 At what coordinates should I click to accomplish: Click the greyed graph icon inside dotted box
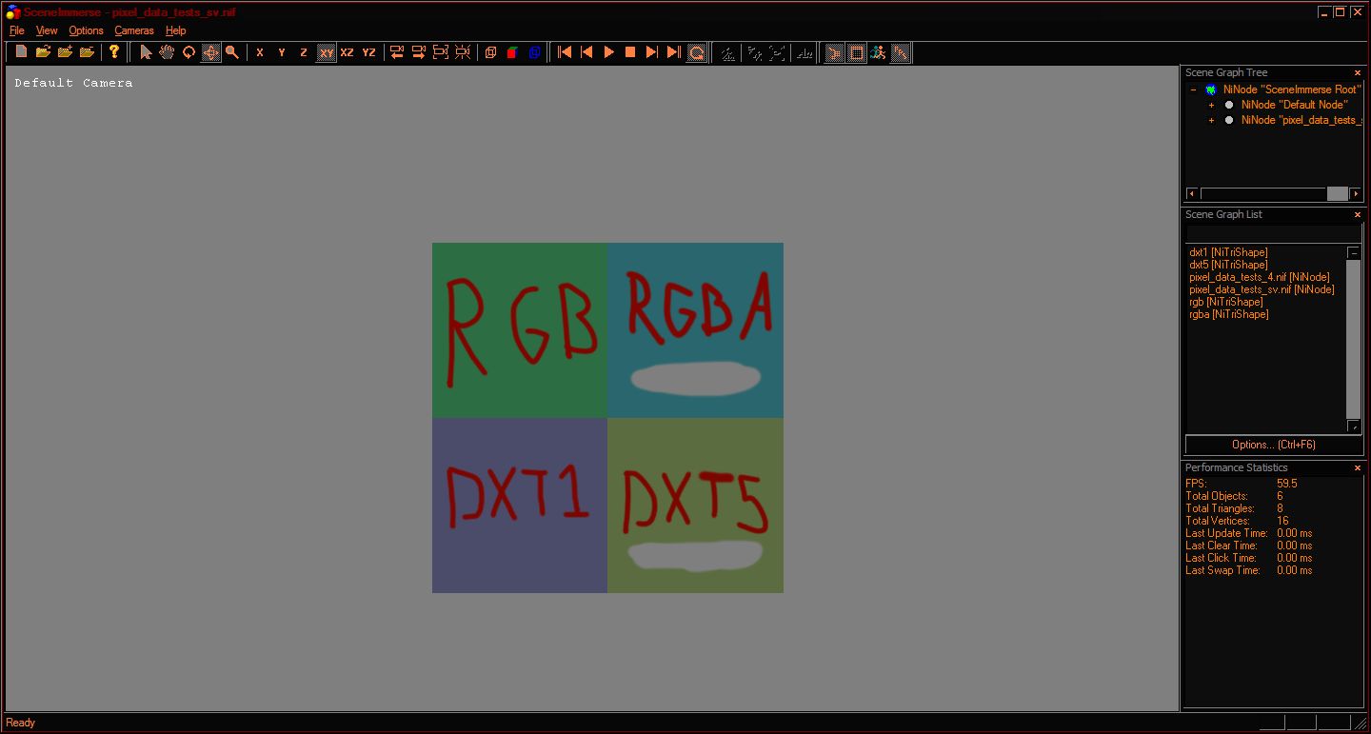point(778,52)
